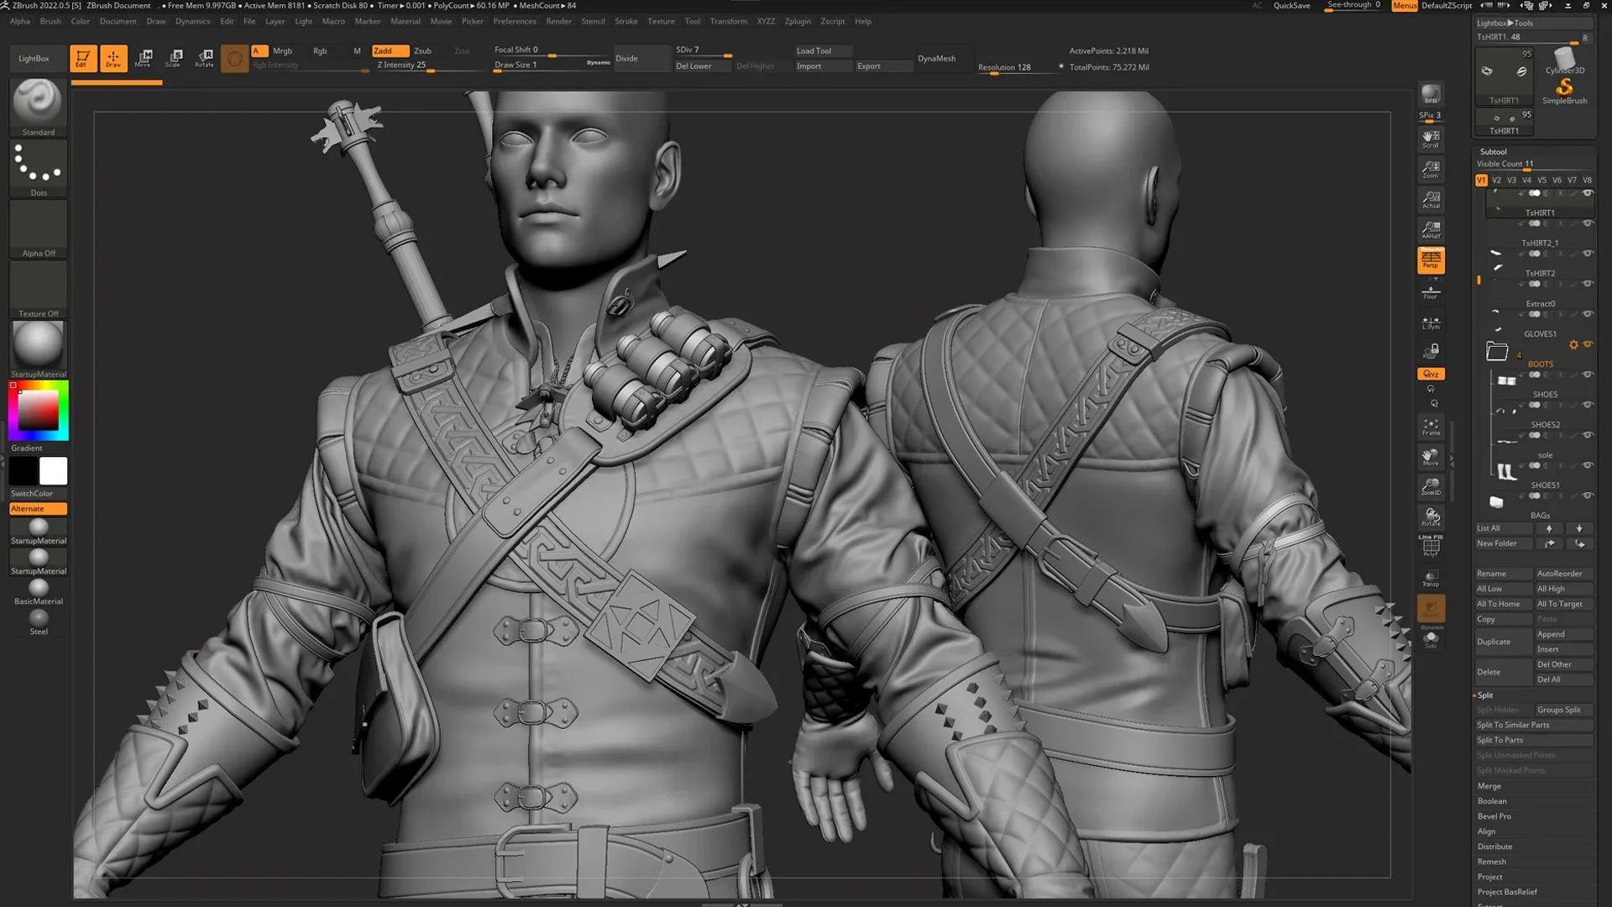Enable the Floor grid icon

point(1431,291)
